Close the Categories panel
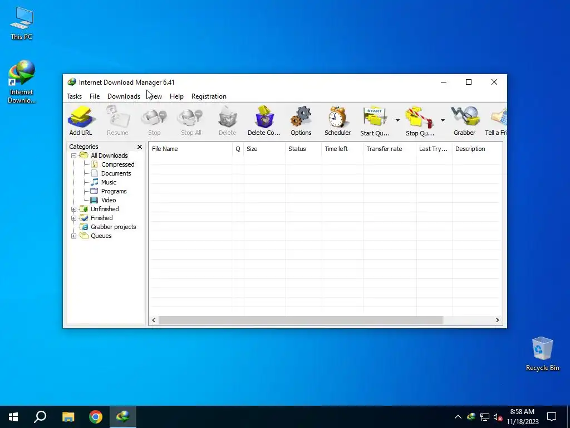The width and height of the screenshot is (570, 428). pyautogui.click(x=140, y=147)
